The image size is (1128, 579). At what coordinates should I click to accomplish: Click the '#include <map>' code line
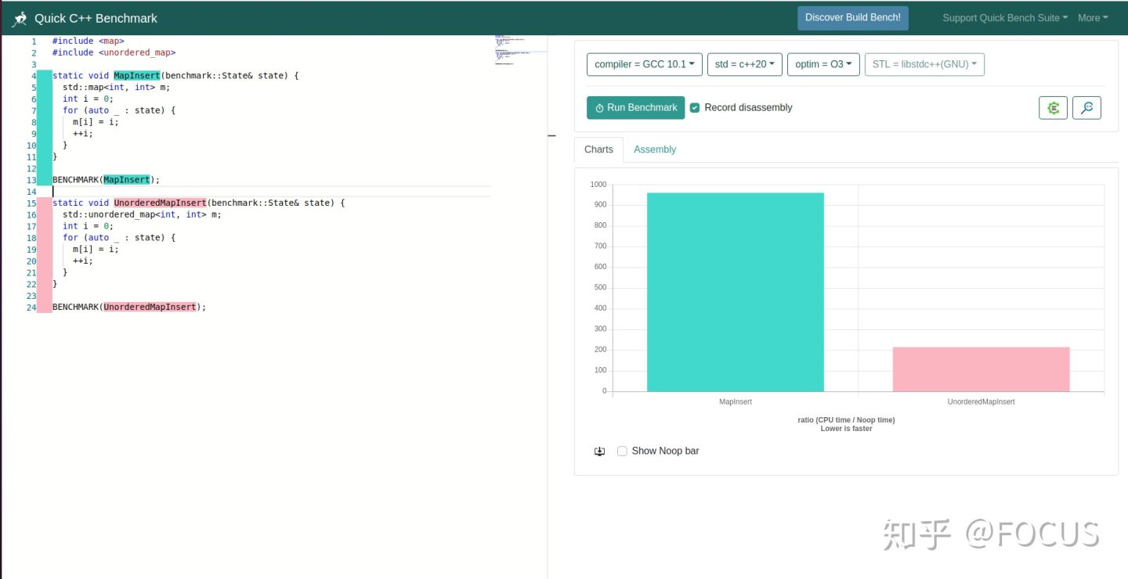tap(88, 41)
